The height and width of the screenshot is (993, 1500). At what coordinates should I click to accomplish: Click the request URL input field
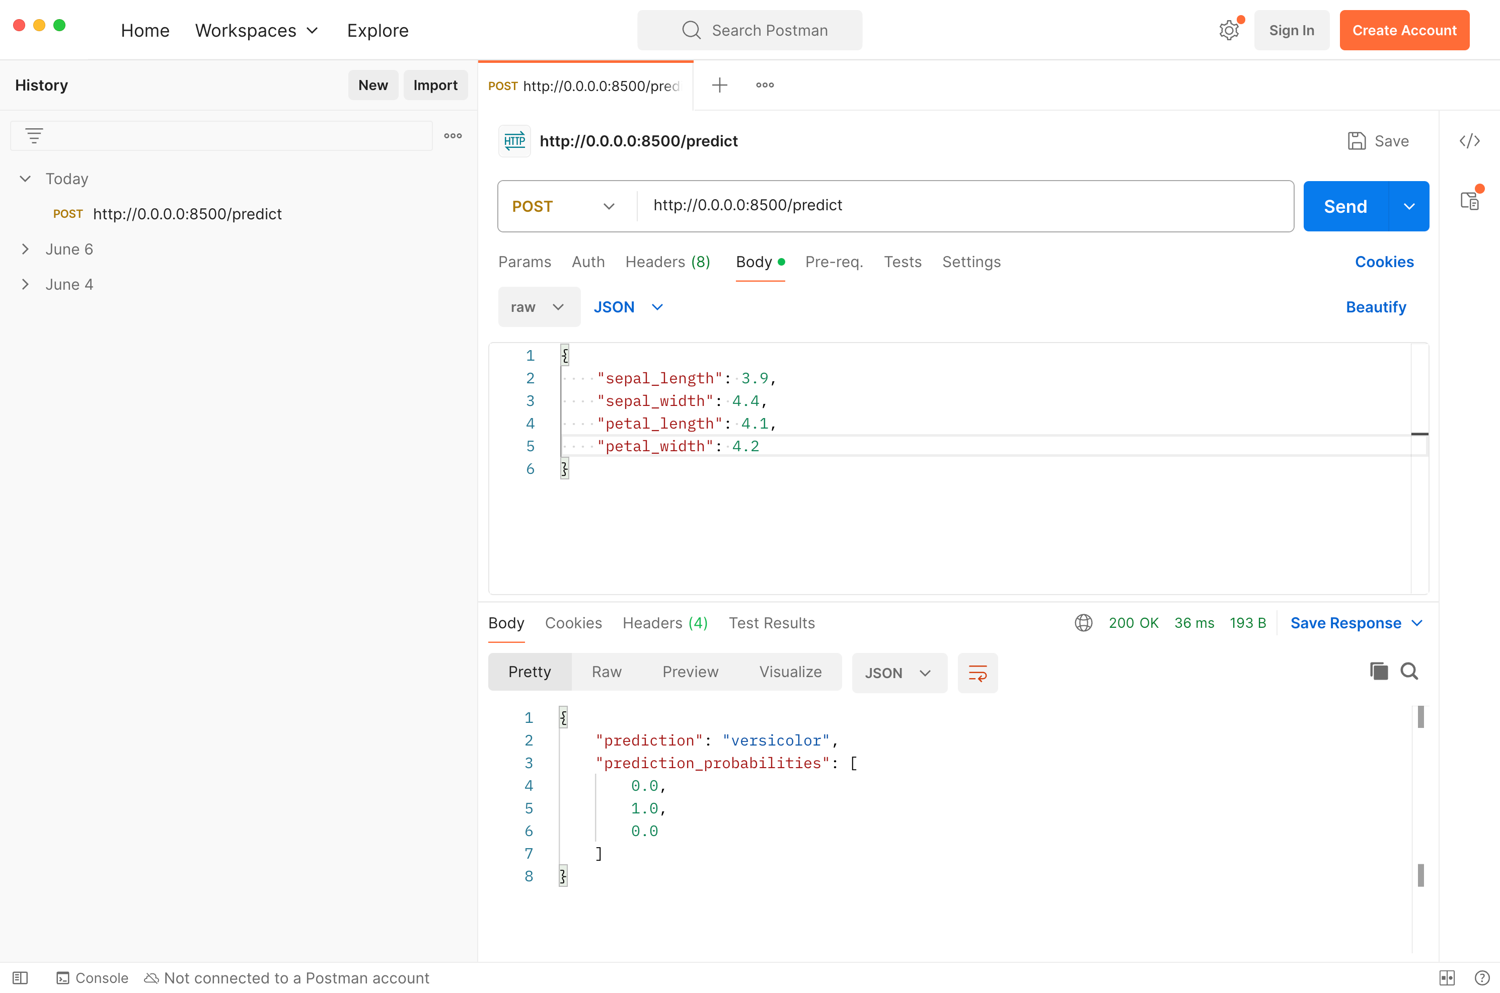[963, 205]
